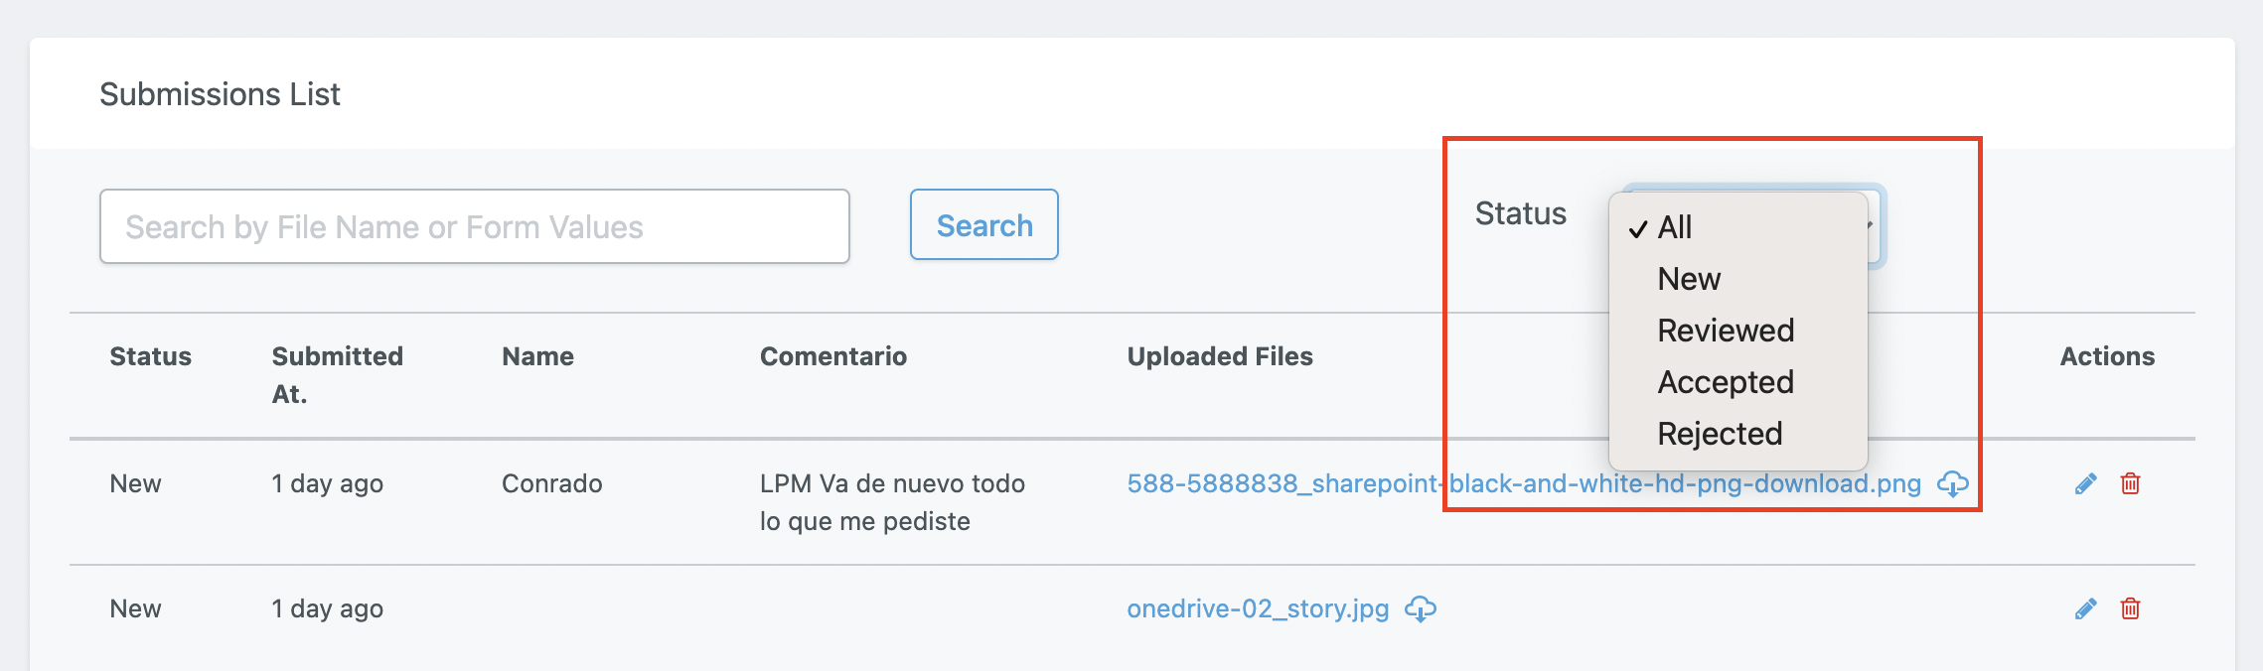Click the Actions column header

(x=2107, y=356)
